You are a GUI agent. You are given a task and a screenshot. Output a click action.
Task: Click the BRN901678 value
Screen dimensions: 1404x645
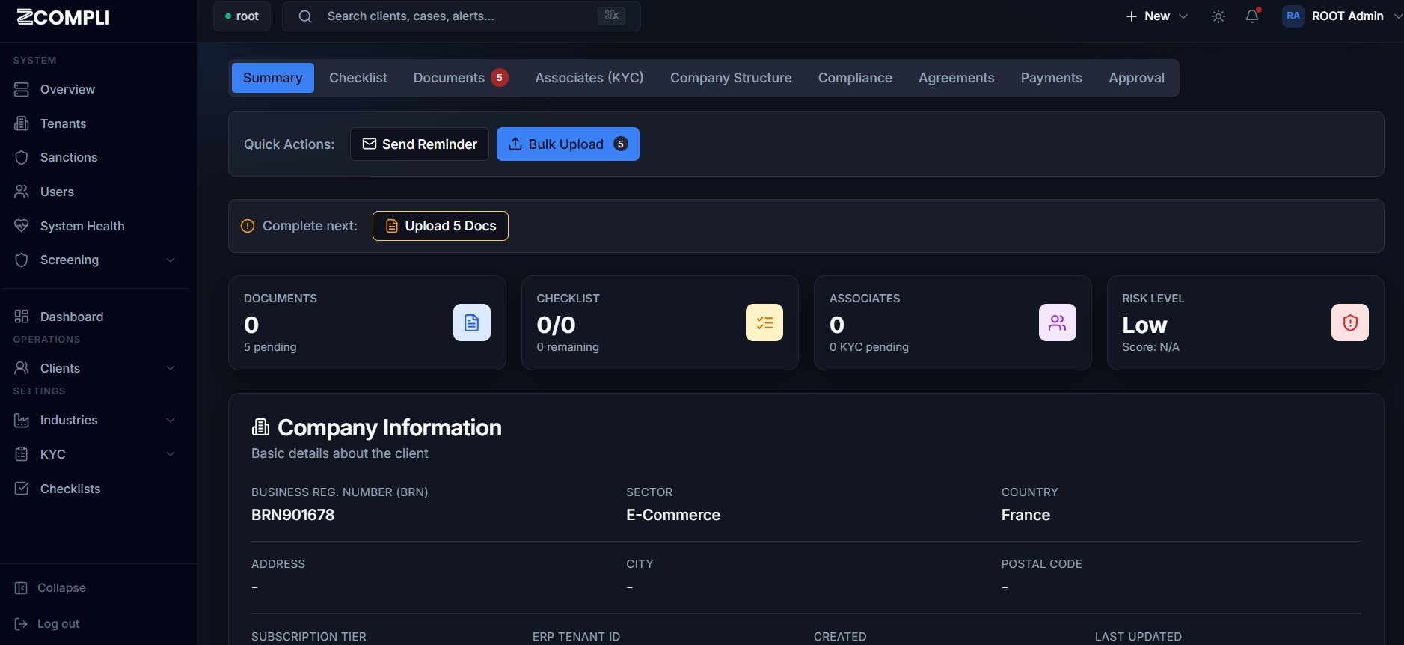[x=292, y=515]
